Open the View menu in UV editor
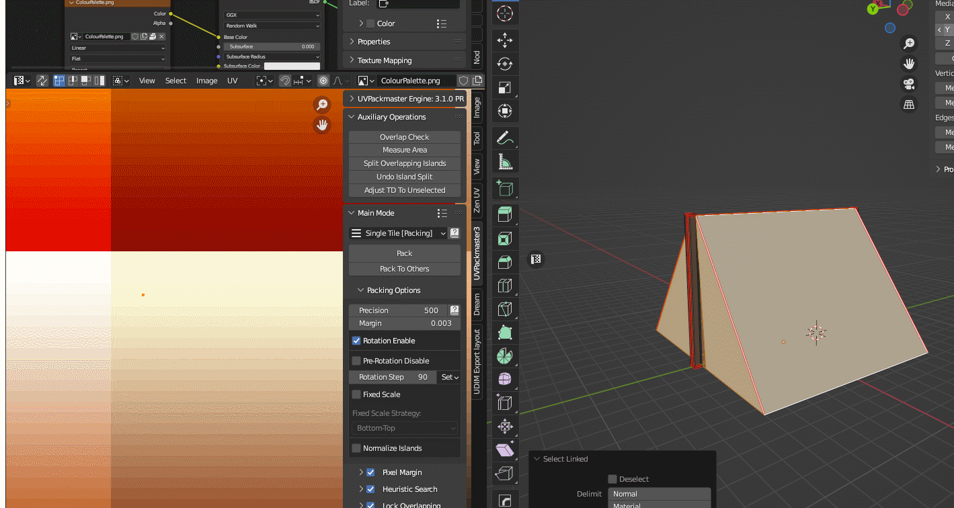This screenshot has height=508, width=954. [147, 81]
